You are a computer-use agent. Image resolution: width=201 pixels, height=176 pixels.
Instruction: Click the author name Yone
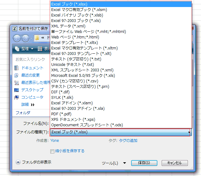coord(55,141)
